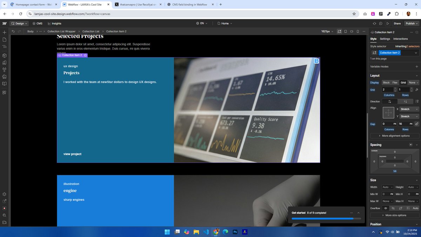Open the Style selectors droplets icon
The height and width of the screenshot is (237, 421).
pos(4,70)
